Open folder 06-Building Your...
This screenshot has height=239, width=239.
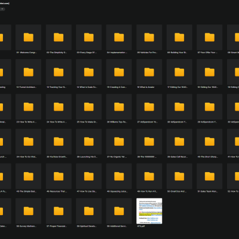coord(179,38)
